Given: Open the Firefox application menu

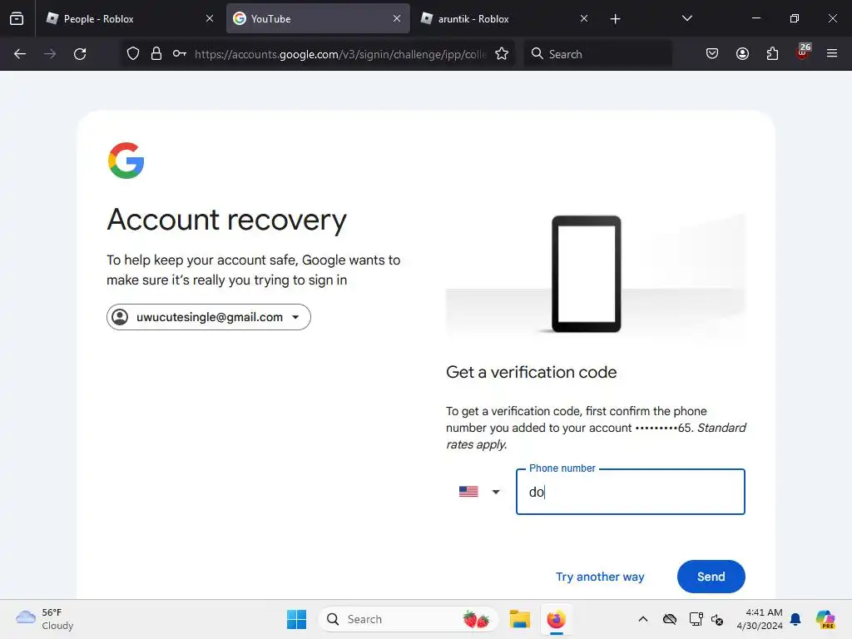Looking at the screenshot, I should (832, 53).
